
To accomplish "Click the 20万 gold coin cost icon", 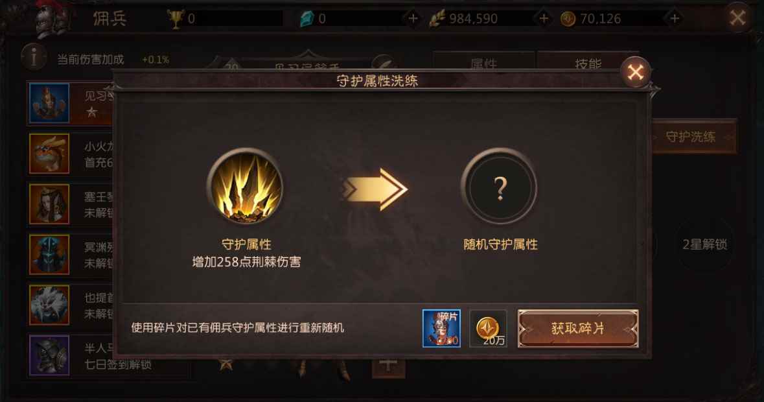I will [x=488, y=329].
